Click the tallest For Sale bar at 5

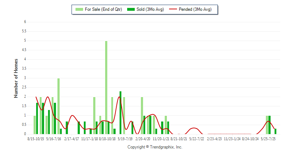pos(106,86)
